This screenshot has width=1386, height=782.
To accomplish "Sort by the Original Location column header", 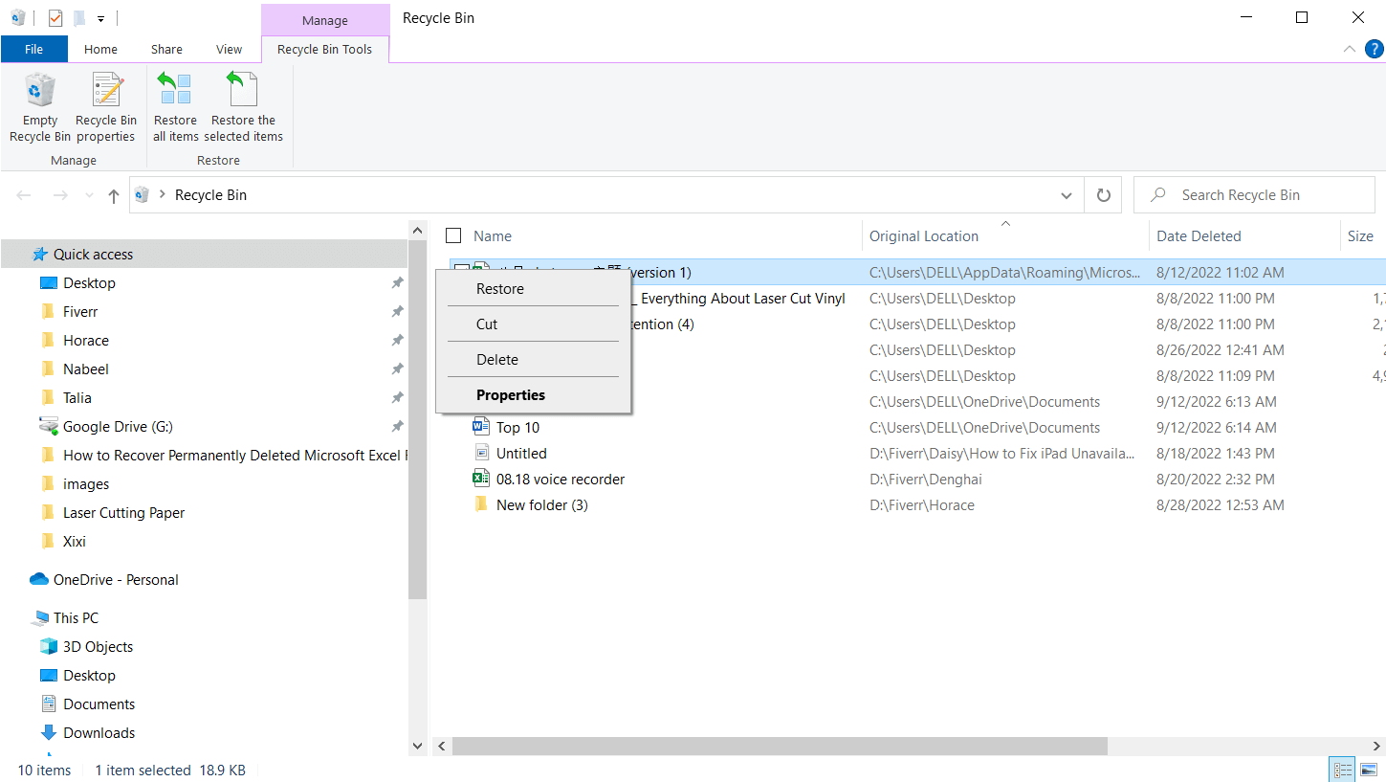I will coord(924,236).
